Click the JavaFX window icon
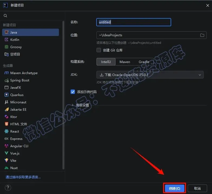Viewport: 212px width, 194px height. click(6, 88)
